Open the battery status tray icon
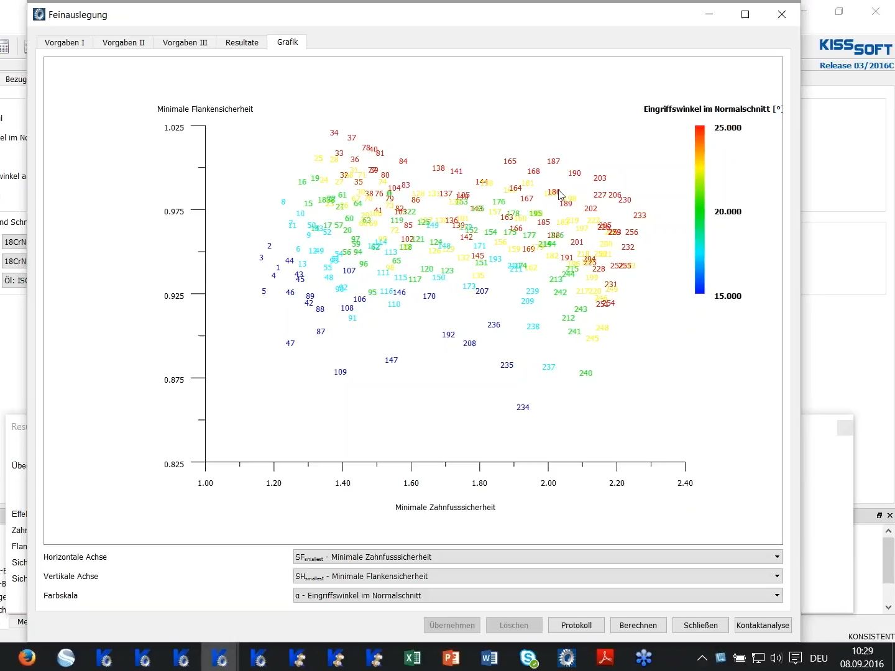 [739, 658]
